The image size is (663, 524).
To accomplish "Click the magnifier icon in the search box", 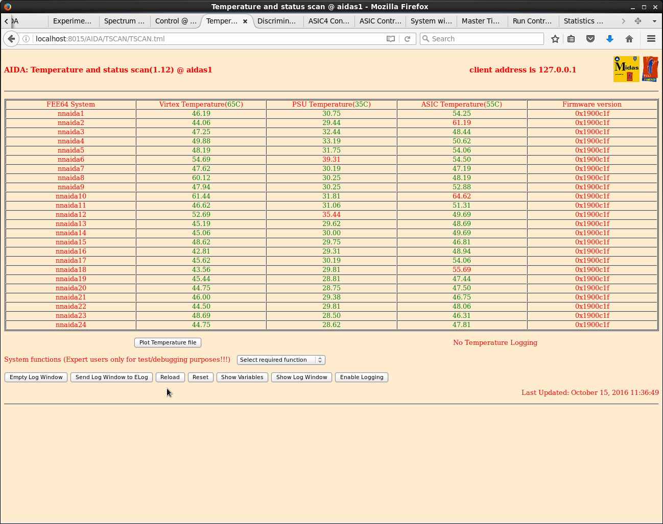I will [x=425, y=39].
